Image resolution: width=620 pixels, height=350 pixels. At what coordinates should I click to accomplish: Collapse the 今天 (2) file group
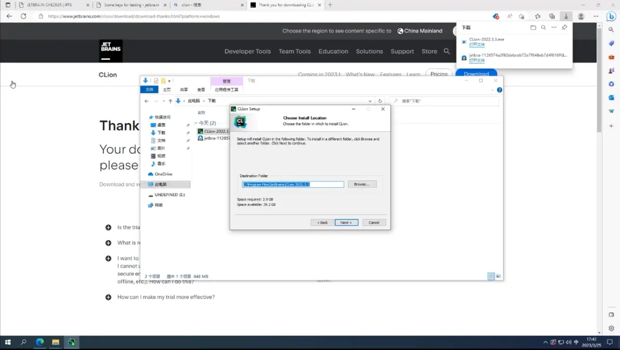pos(196,123)
